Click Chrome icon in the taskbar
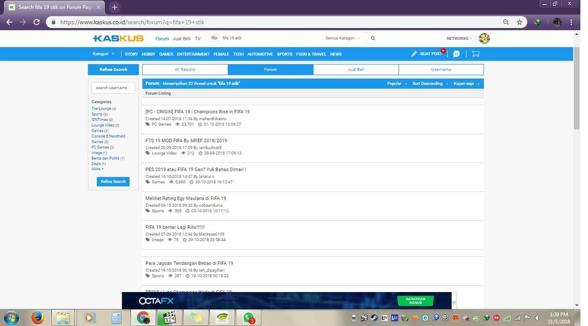 tap(143, 318)
